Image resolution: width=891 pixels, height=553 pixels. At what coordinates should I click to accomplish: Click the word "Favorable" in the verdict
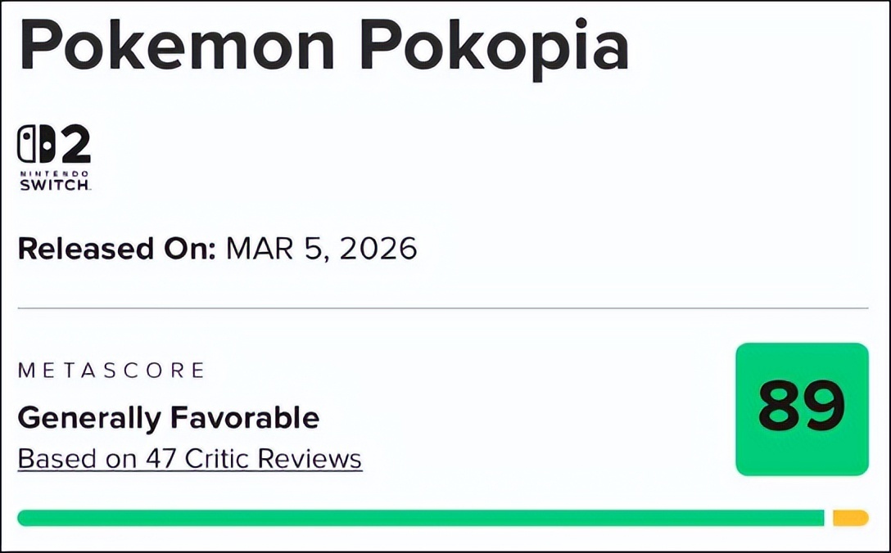click(244, 418)
